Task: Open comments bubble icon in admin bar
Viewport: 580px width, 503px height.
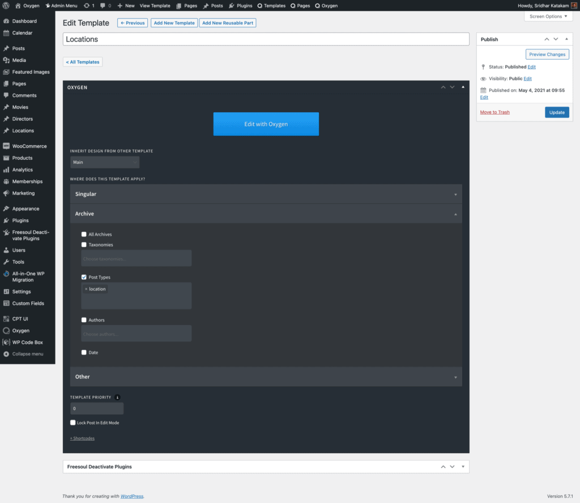Action: coord(103,6)
